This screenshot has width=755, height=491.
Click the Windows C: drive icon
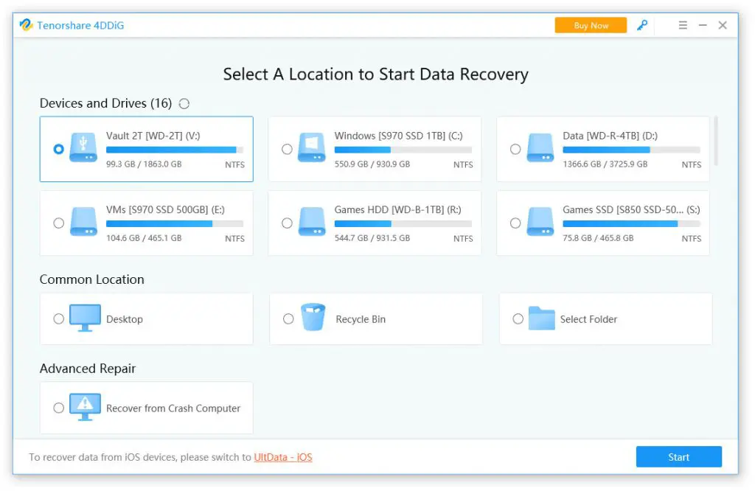pos(312,147)
